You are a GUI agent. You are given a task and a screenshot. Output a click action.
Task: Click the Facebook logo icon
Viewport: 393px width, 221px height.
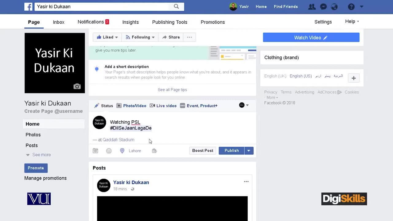pyautogui.click(x=28, y=7)
